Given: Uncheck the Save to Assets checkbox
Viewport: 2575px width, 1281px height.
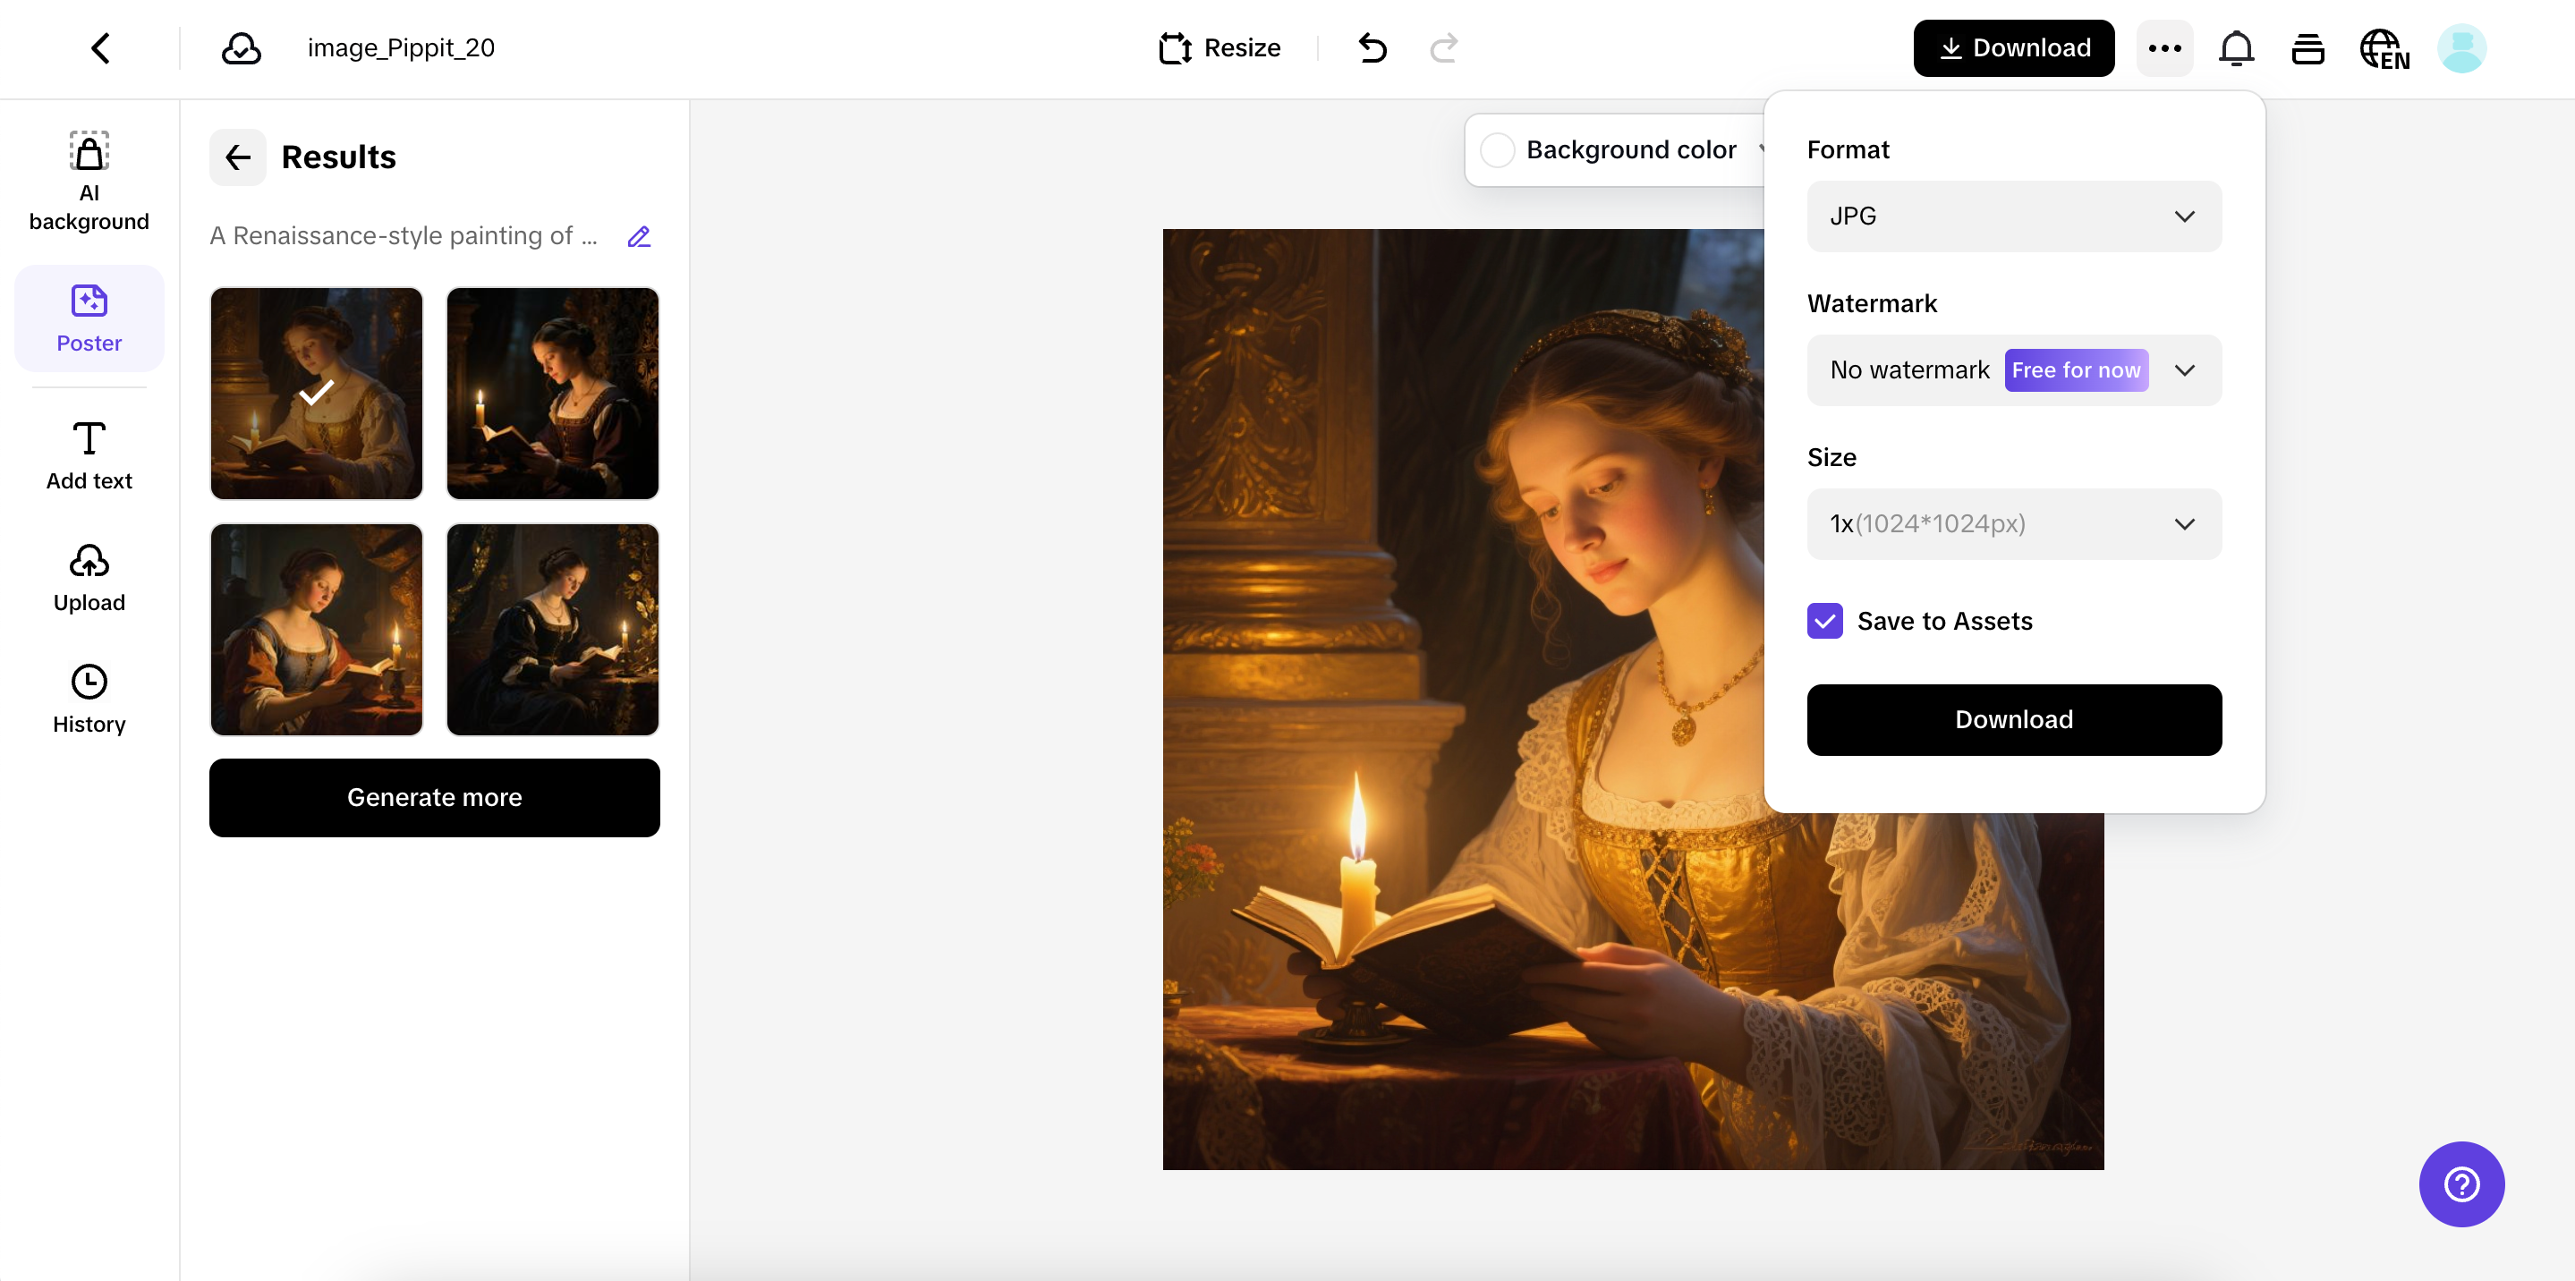Looking at the screenshot, I should pyautogui.click(x=1824, y=621).
